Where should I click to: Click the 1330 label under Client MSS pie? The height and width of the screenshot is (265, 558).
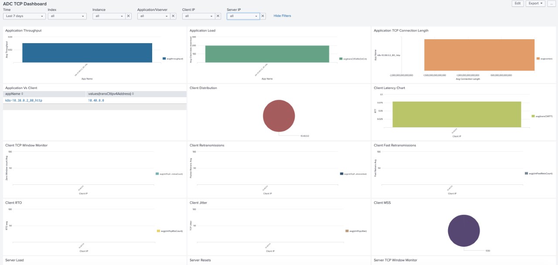488,251
